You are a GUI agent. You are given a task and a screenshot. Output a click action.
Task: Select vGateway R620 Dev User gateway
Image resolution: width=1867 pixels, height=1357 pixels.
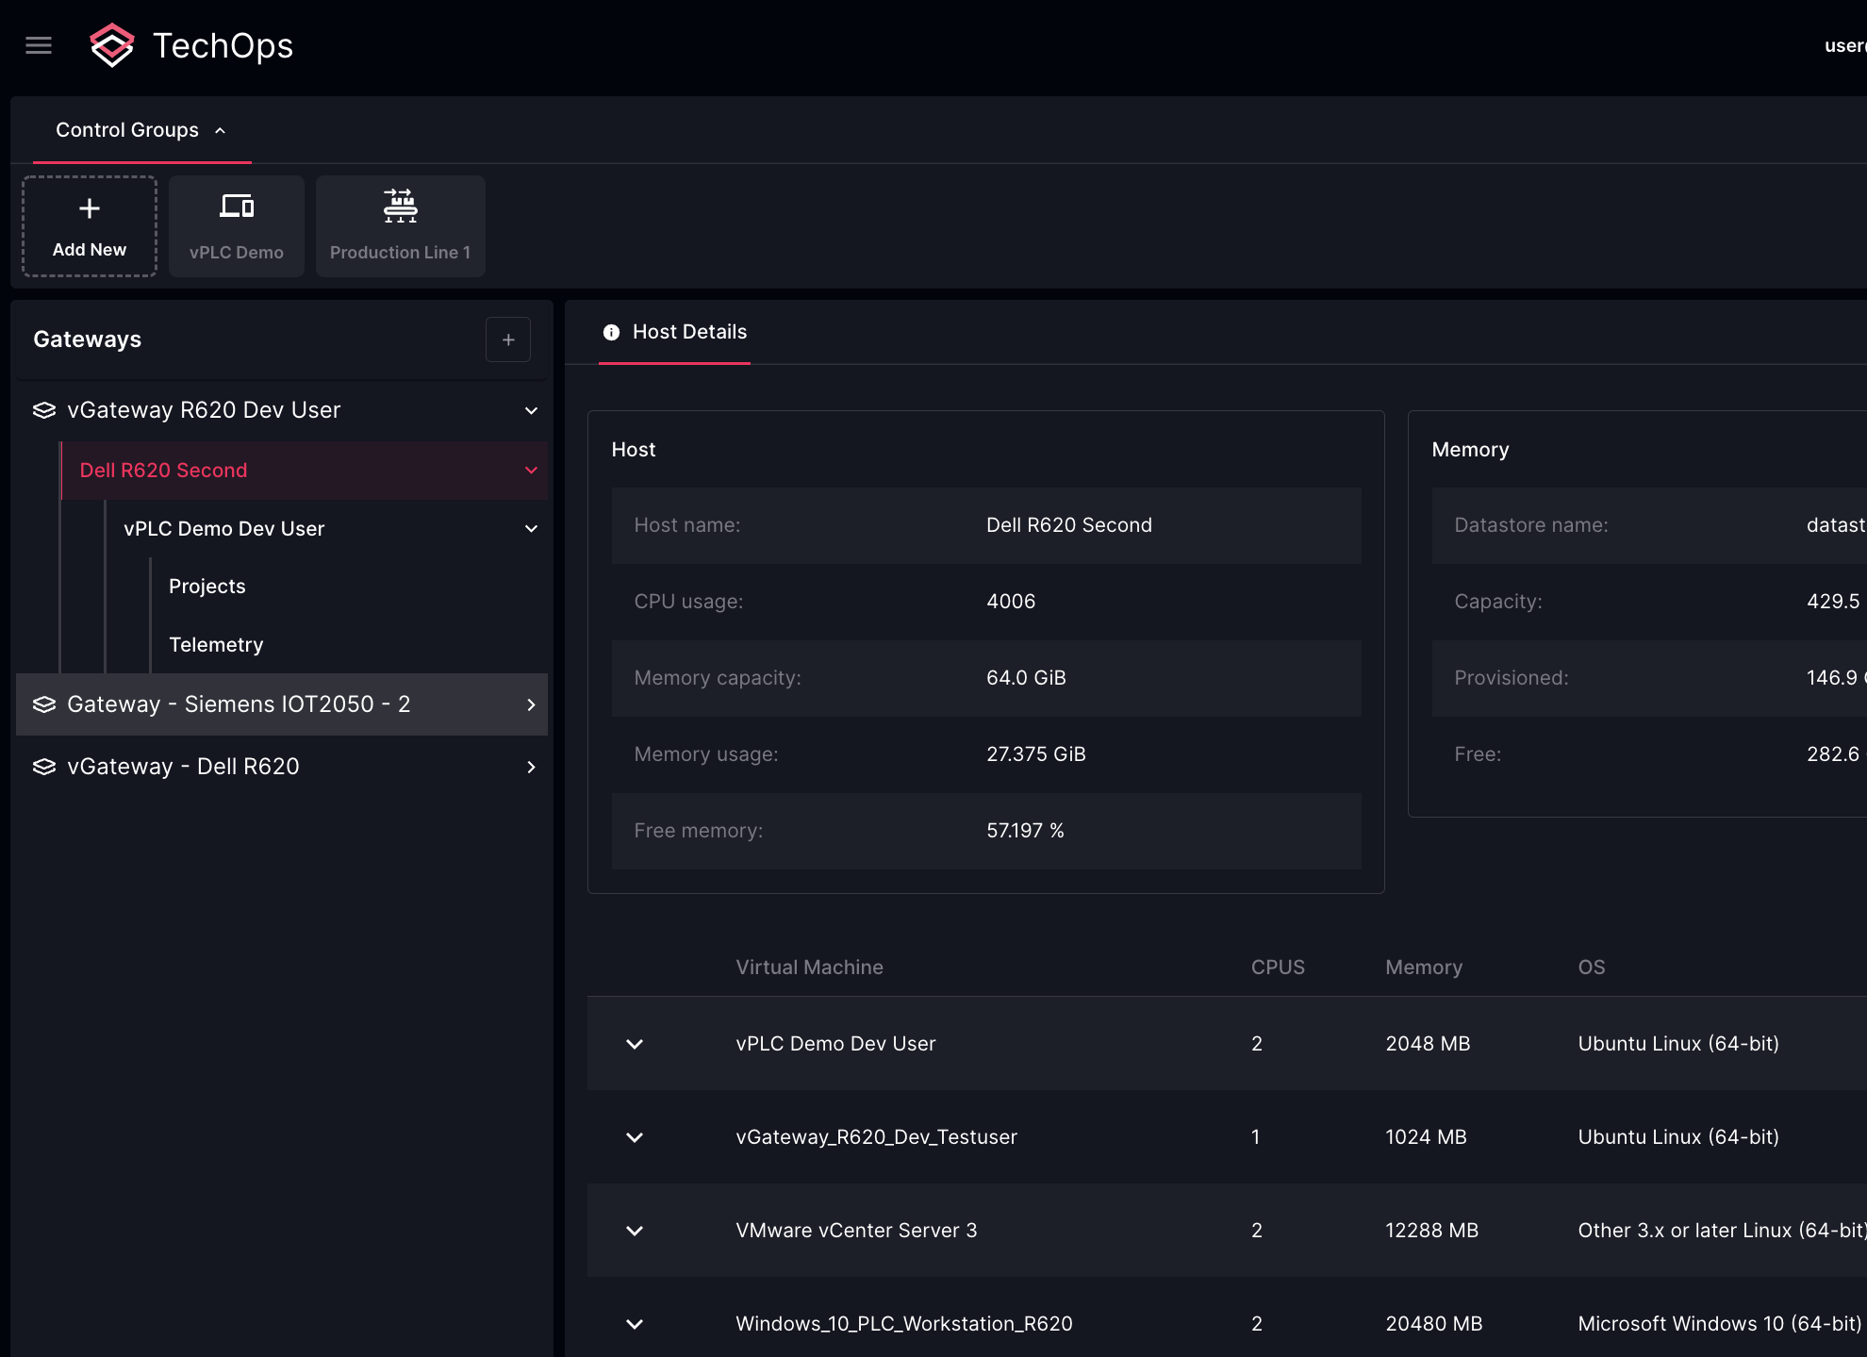pyautogui.click(x=282, y=410)
